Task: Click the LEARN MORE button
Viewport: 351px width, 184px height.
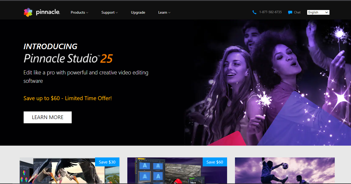Action: click(48, 117)
